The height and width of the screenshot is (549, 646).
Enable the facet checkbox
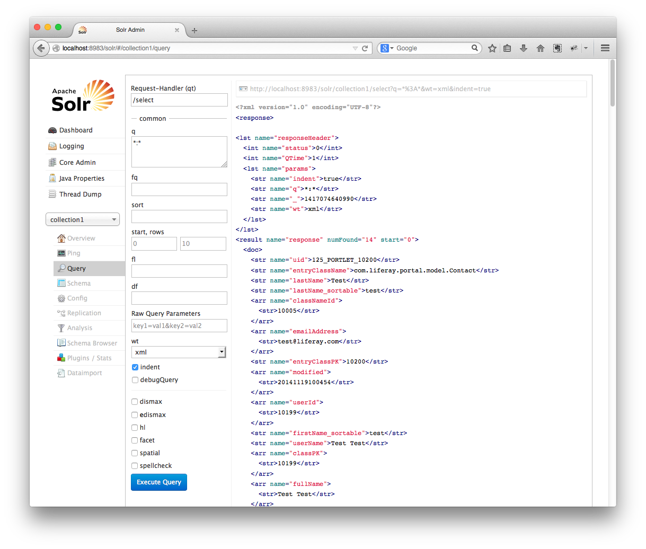pos(135,440)
